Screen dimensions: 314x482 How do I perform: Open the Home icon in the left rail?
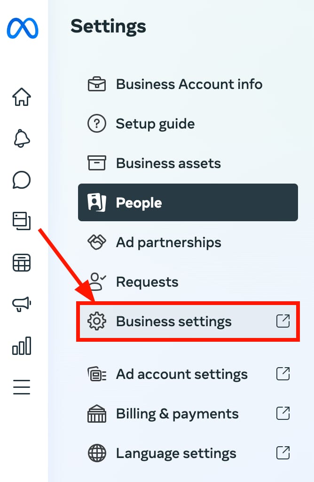pos(21,96)
